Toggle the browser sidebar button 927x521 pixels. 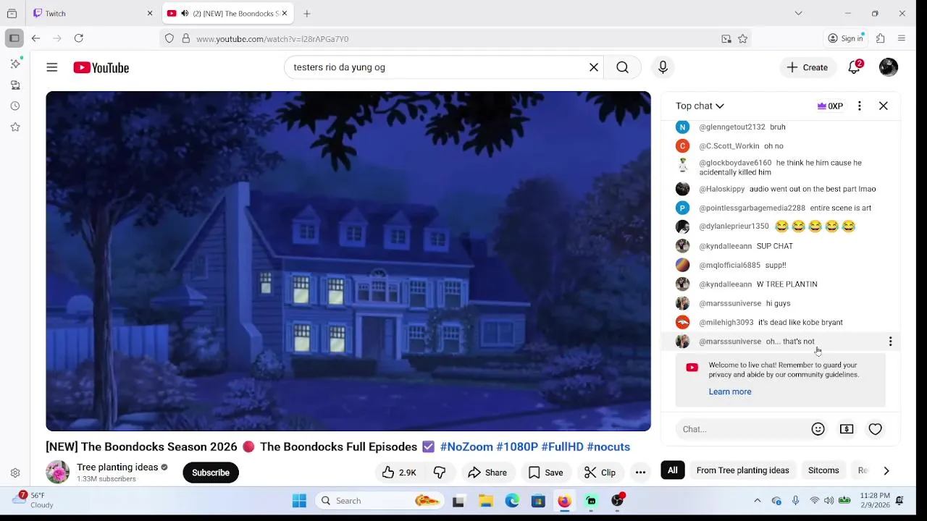(14, 38)
